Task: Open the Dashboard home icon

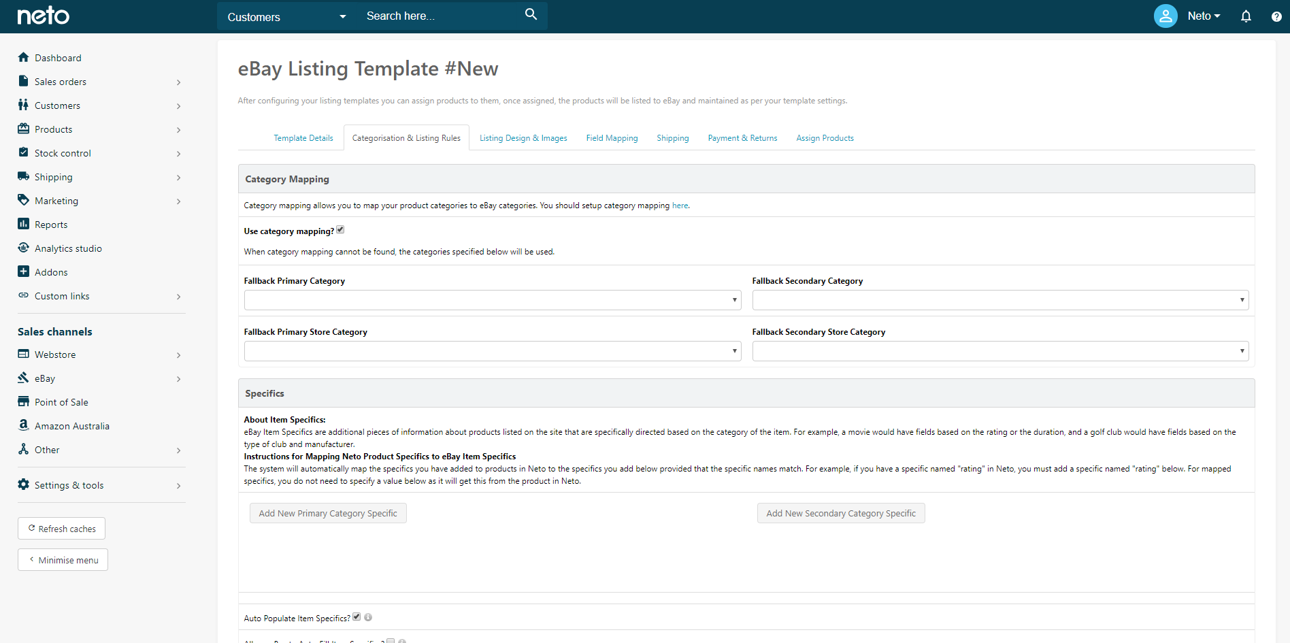Action: (x=24, y=57)
